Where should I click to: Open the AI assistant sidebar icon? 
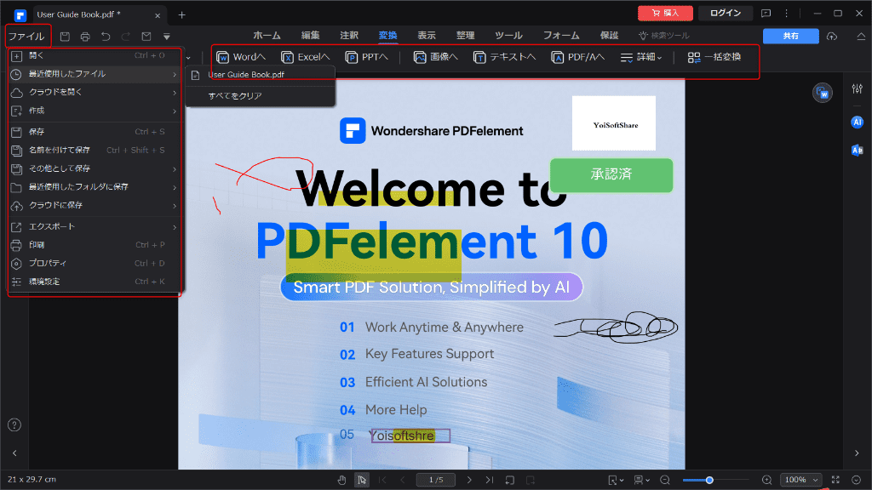857,122
